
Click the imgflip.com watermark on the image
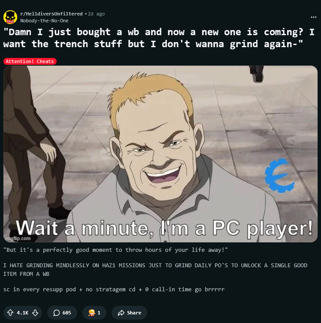coord(18,238)
